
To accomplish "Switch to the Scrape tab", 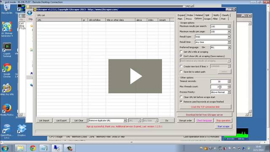I will tap(207, 19).
